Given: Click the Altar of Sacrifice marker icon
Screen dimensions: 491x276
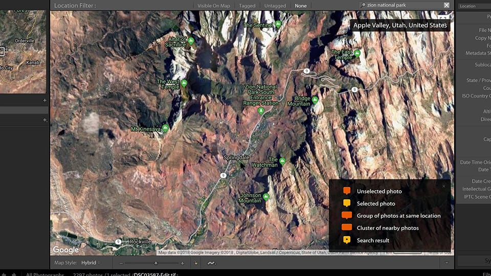Looking at the screenshot, I should point(191,41).
